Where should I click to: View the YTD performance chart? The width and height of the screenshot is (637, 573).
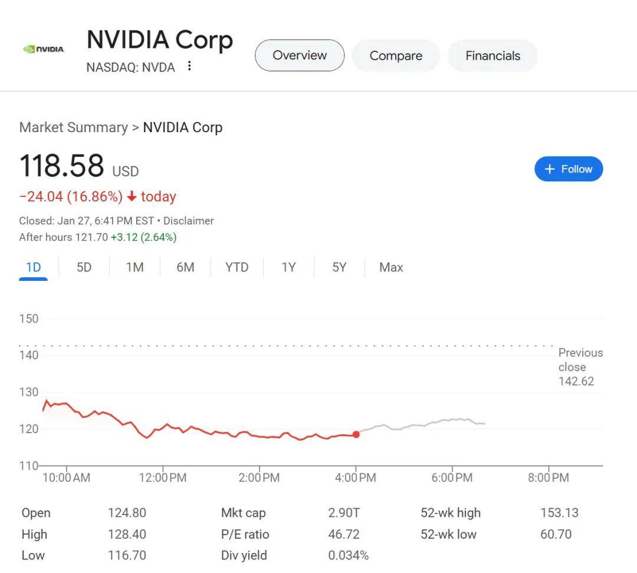click(236, 267)
